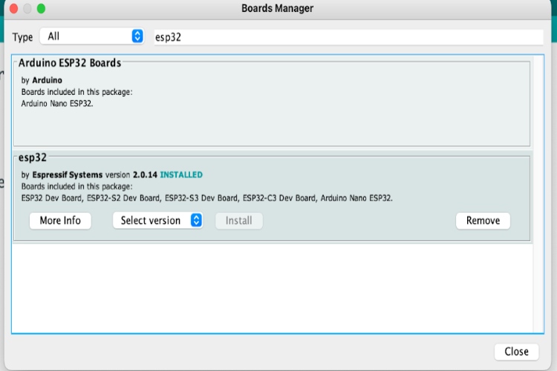Click the Espressif Systems author name
Image resolution: width=557 pixels, height=371 pixels.
pos(68,174)
